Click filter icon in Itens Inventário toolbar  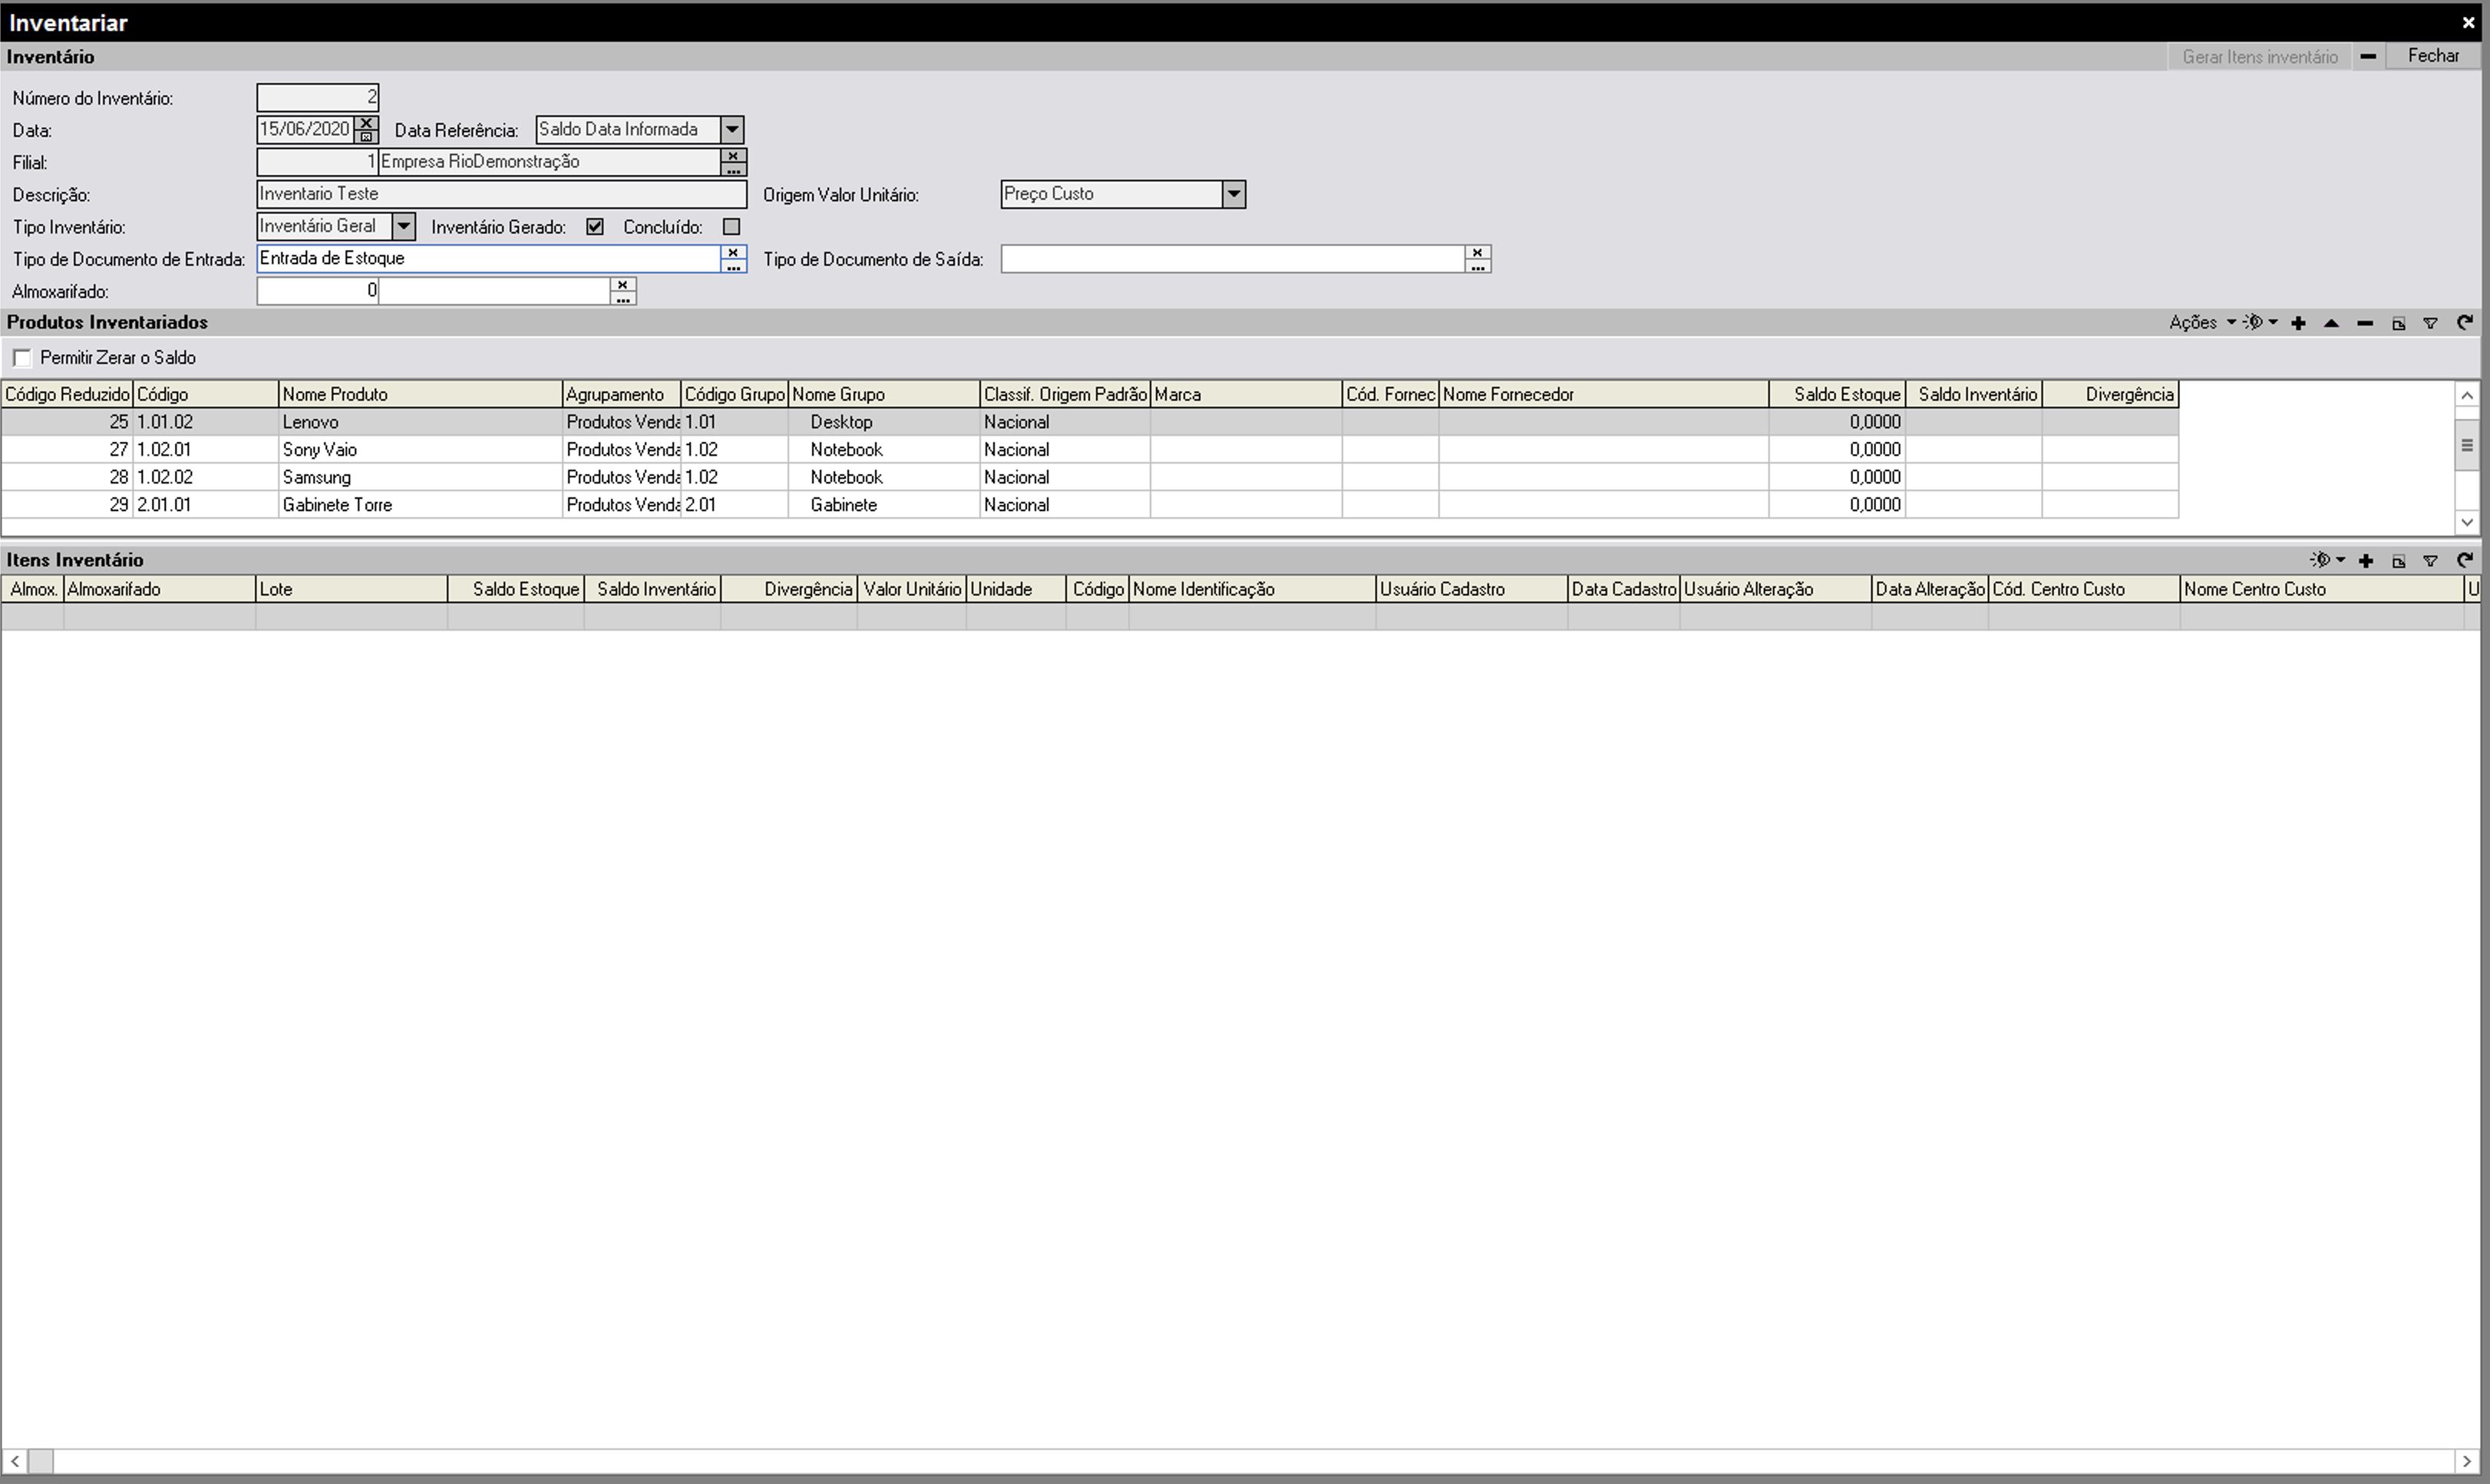pyautogui.click(x=2430, y=561)
